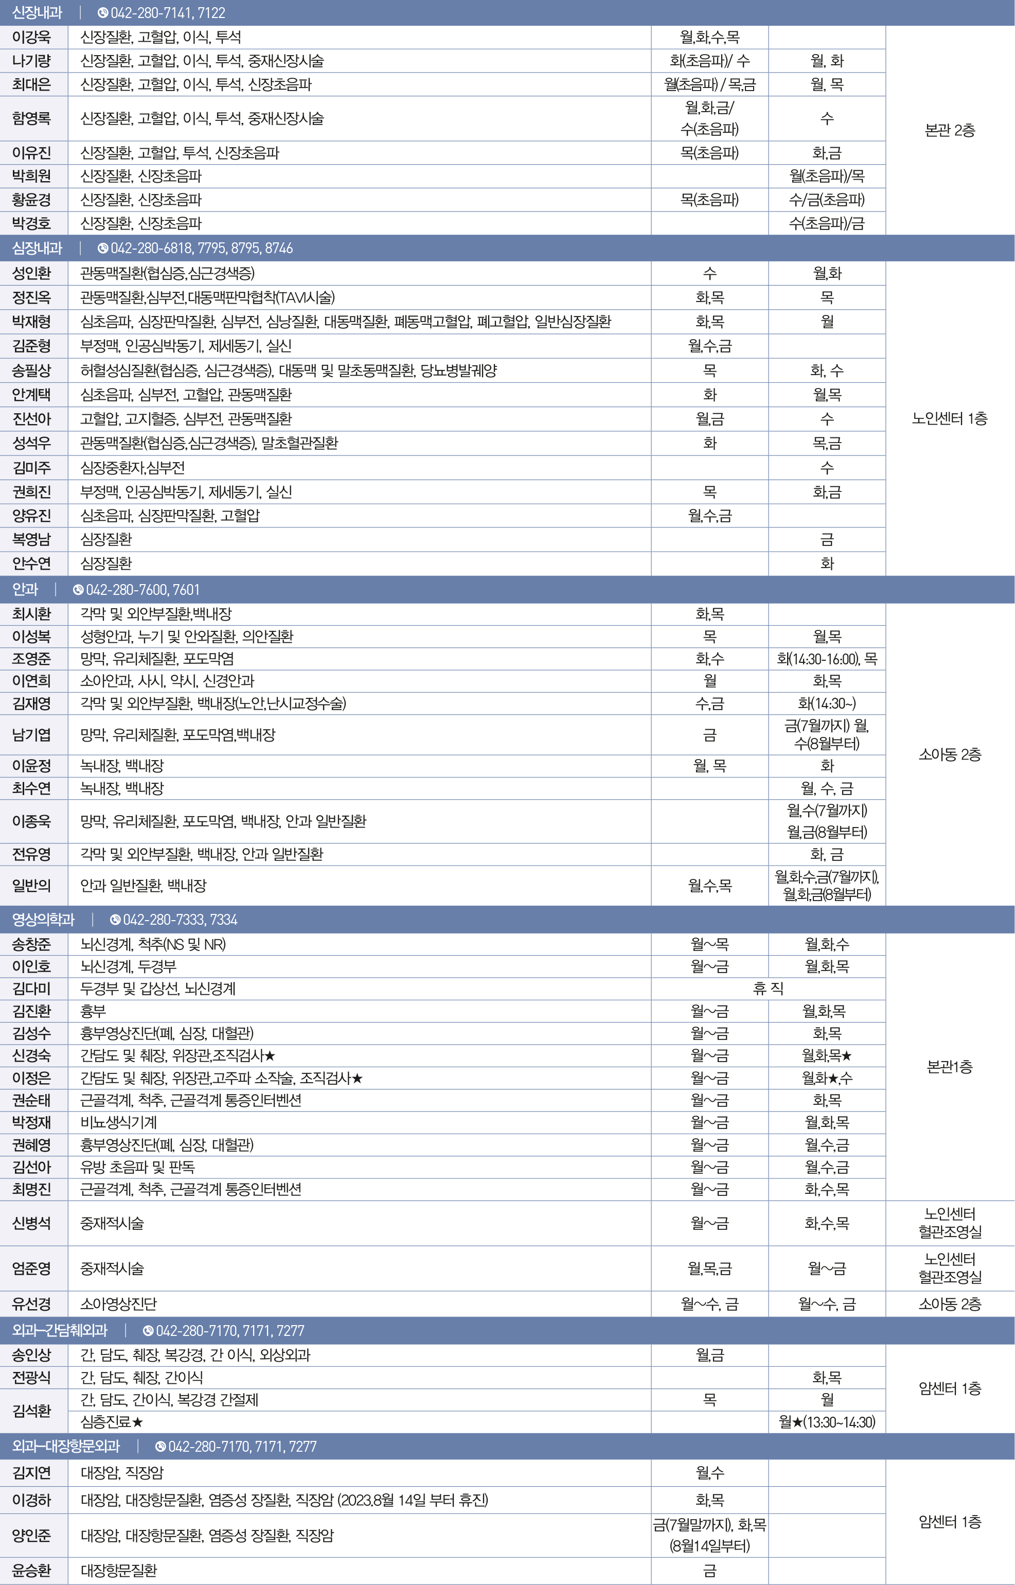Click schedule cell 월★(13:30~14:30)
The height and width of the screenshot is (1585, 1015).
point(827,1422)
